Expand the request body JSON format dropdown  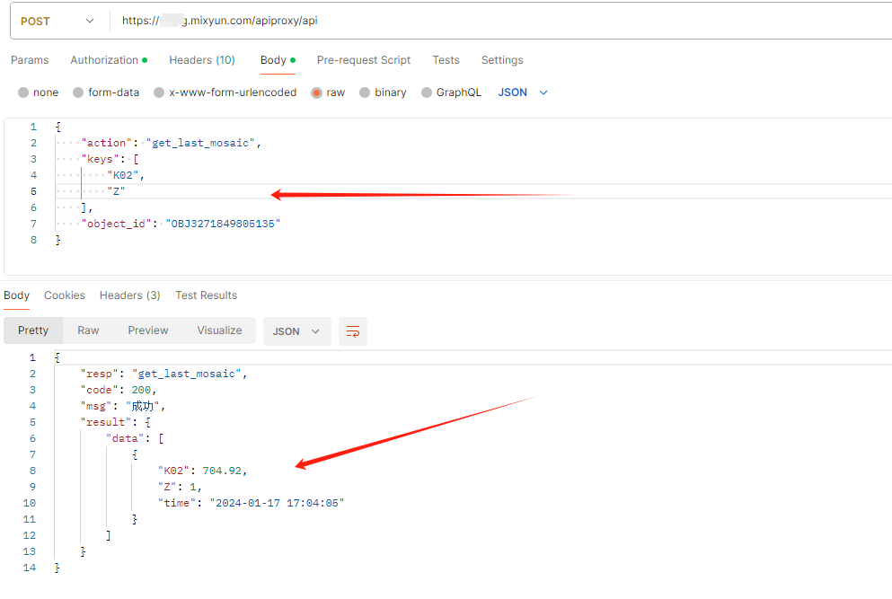pyautogui.click(x=523, y=92)
